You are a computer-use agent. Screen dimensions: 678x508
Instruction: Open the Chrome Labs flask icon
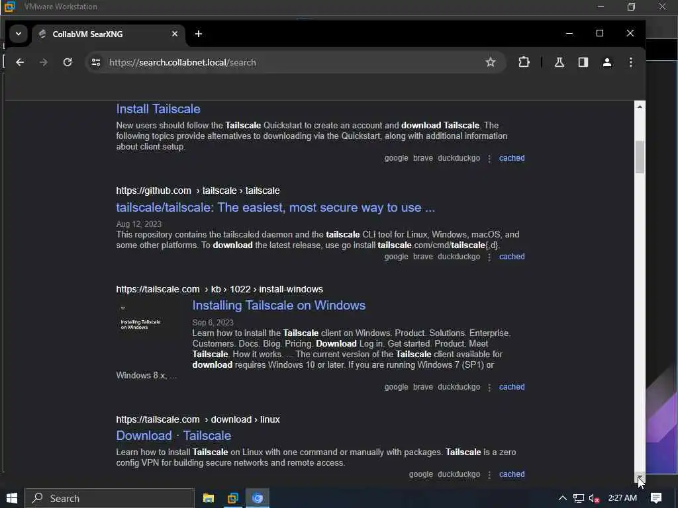coord(559,62)
